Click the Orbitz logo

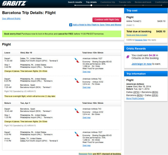click(x=14, y=3)
